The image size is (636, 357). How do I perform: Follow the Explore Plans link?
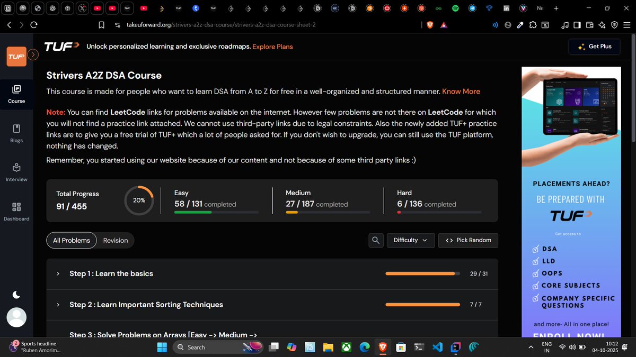pyautogui.click(x=272, y=47)
